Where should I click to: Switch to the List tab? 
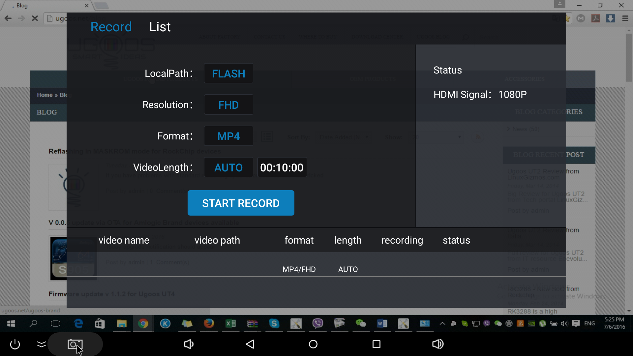(160, 27)
